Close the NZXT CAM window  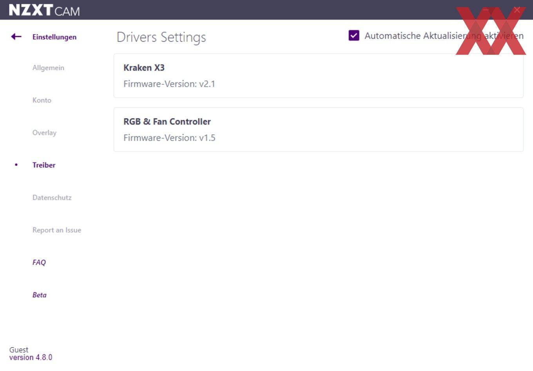coord(517,10)
